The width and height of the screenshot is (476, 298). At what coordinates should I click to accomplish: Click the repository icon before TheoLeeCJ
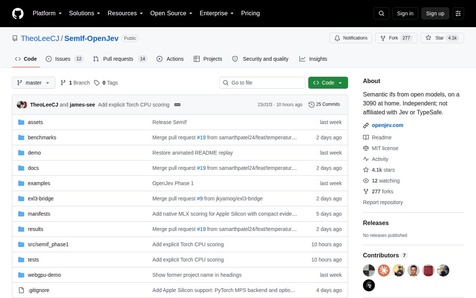point(15,38)
